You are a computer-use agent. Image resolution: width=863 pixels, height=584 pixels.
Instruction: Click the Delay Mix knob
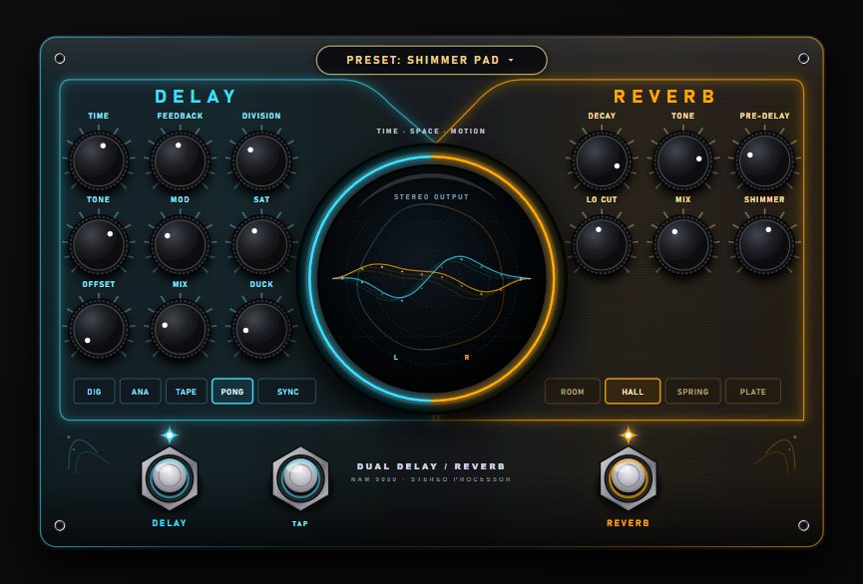click(x=180, y=330)
